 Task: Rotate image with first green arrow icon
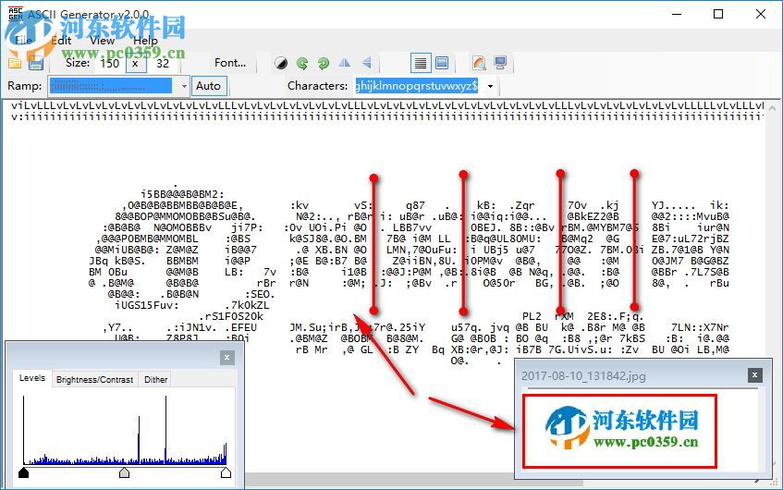[x=302, y=63]
